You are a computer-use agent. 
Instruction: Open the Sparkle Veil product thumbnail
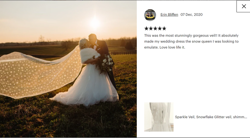[159, 117]
